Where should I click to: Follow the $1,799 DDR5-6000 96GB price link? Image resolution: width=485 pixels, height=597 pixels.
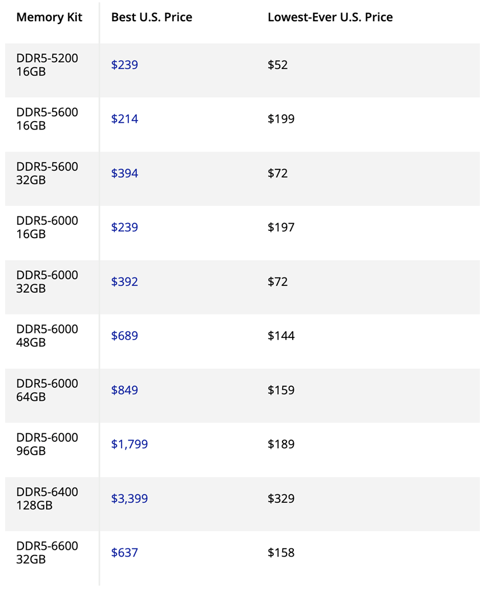pyautogui.click(x=130, y=445)
